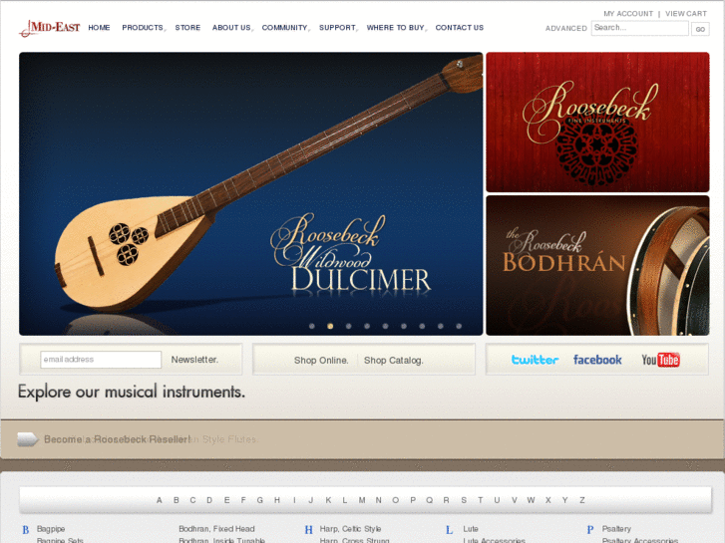Click the Roosebeck Wildwood Dulcimer banner
Viewport: 725px width, 543px height.
pos(250,193)
